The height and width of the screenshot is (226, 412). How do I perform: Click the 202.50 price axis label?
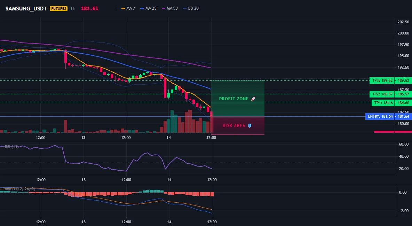[x=403, y=22]
